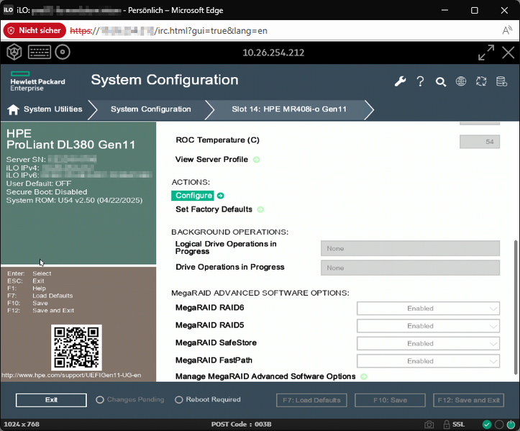Screen dimensions: 520x431
Task: Close the remote console with X icon
Action: tap(508, 53)
